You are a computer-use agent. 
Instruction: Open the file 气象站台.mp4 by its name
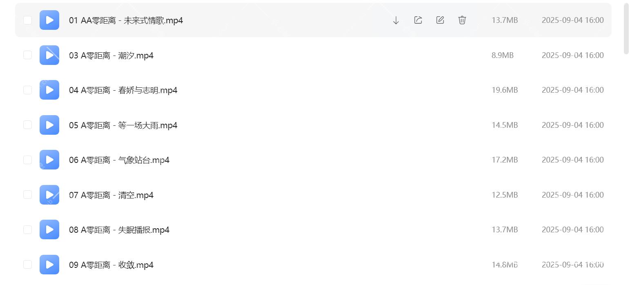(x=120, y=160)
